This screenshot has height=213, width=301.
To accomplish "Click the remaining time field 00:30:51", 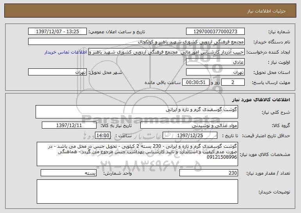I will (195, 82).
